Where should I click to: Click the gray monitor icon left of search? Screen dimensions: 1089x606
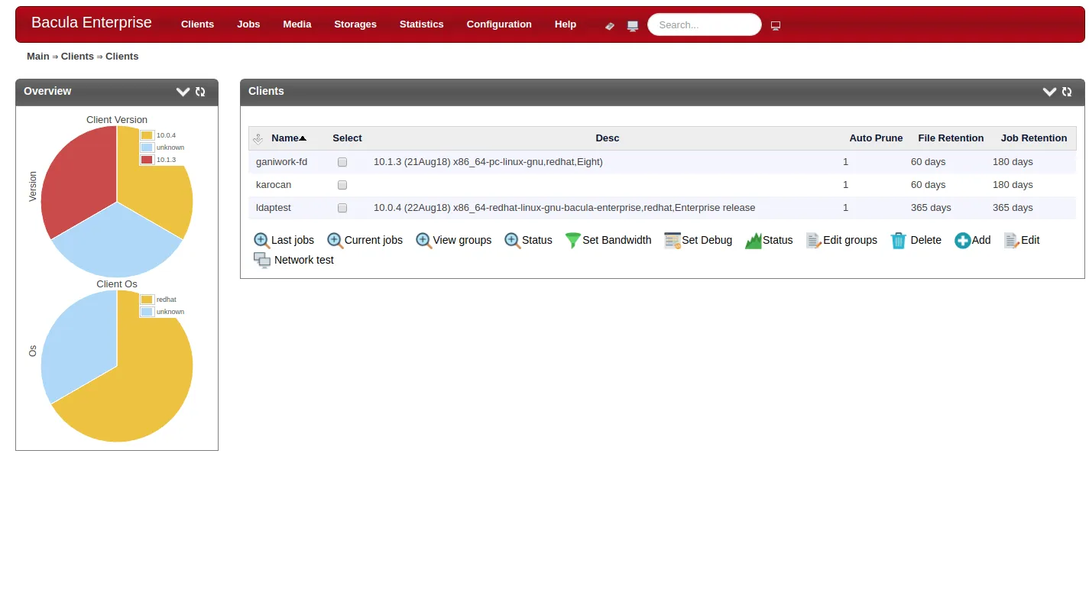[x=633, y=26]
